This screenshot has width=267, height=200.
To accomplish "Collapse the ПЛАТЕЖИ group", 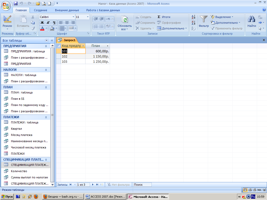I will coord(46,117).
